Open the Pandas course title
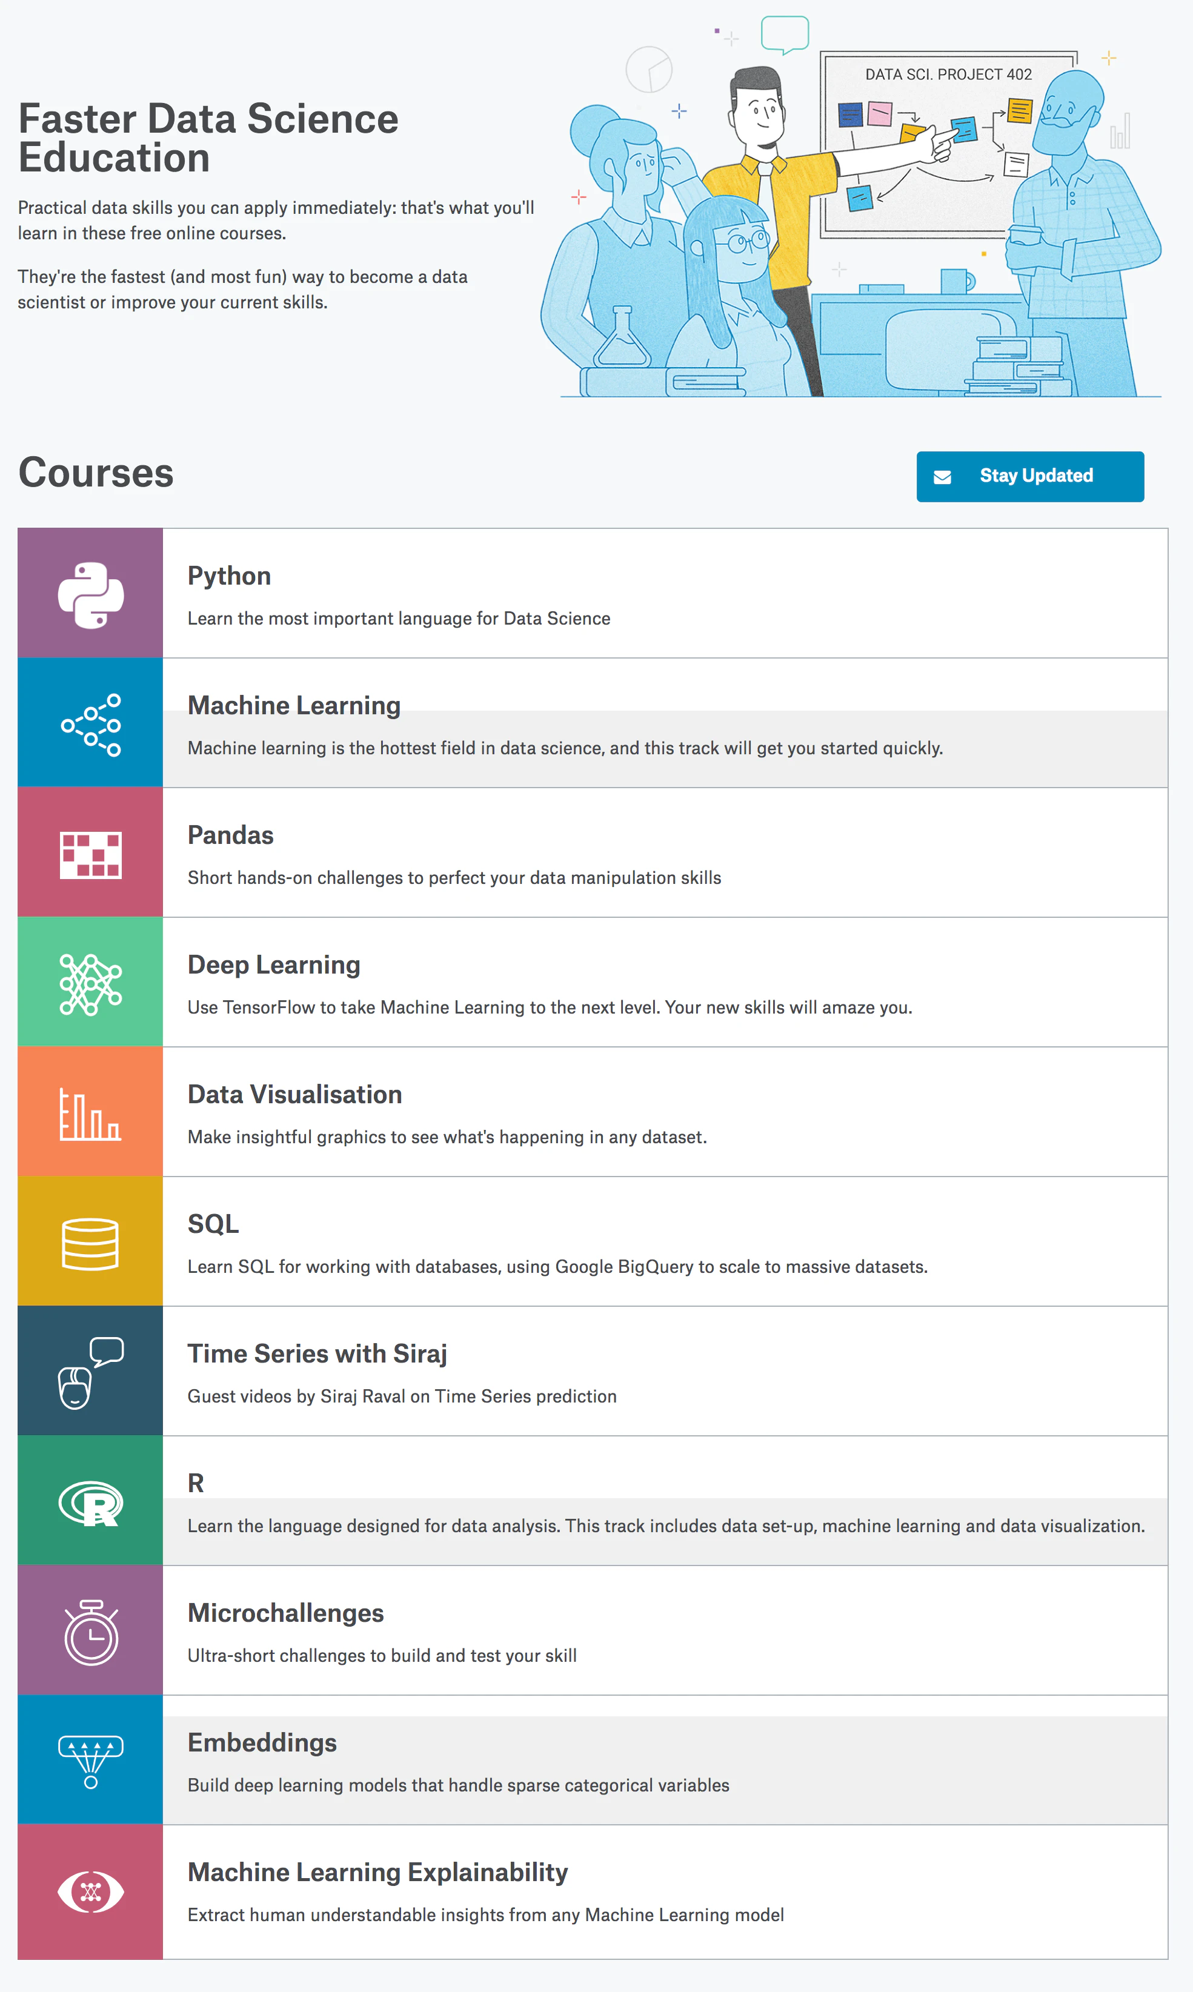This screenshot has height=1992, width=1193. click(x=231, y=834)
